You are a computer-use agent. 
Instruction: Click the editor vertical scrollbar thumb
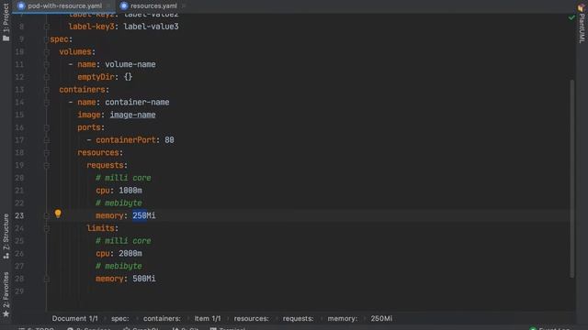[571, 179]
